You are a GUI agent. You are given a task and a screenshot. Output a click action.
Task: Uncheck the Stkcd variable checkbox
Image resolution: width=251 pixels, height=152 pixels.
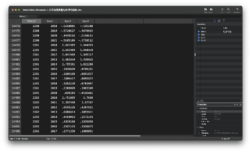click(199, 32)
